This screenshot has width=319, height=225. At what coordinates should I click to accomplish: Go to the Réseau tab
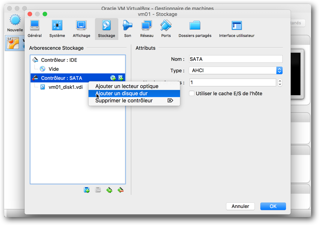147,29
